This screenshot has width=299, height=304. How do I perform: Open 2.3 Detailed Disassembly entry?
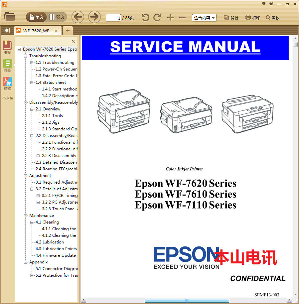pos(57,162)
